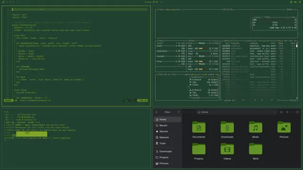Screen dimensions: 303x170
Task: Open the path bar three-dot menu
Action: coord(275,112)
